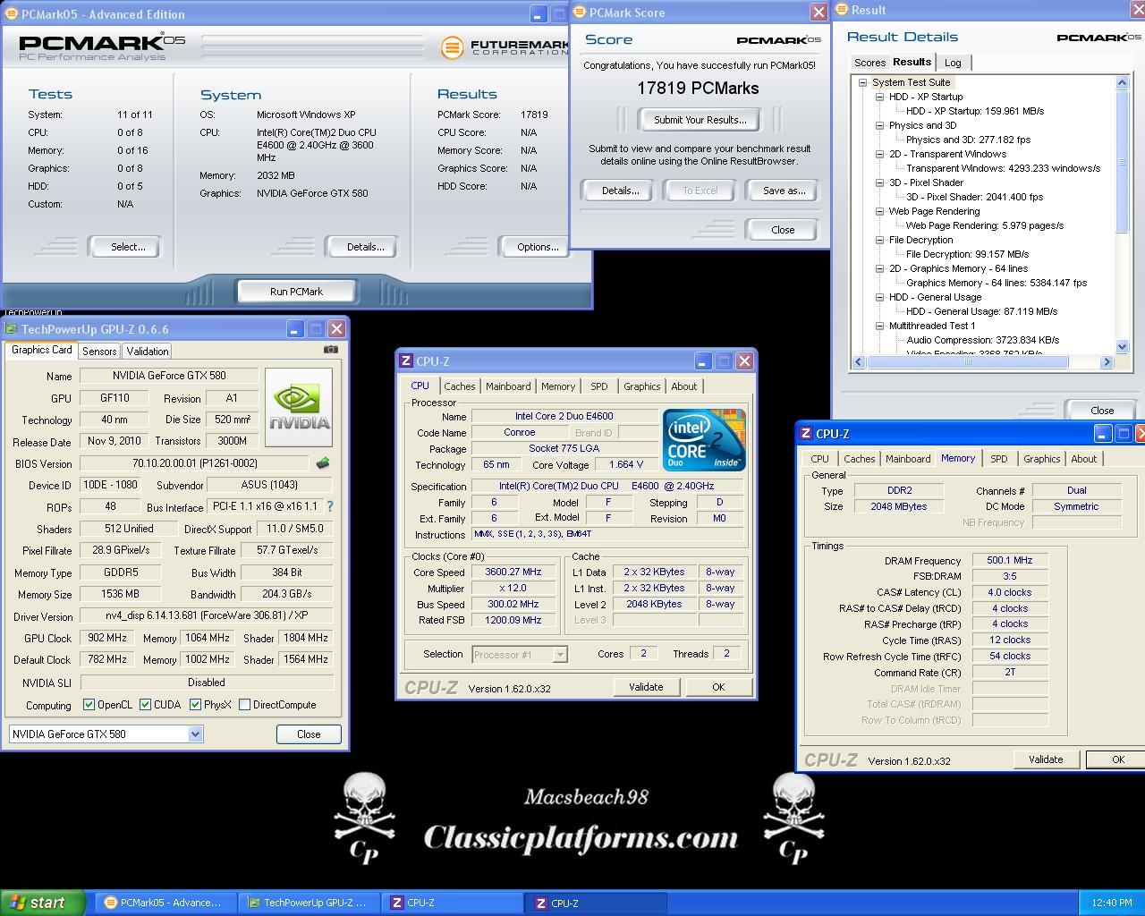The height and width of the screenshot is (916, 1145).
Task: Switch to TechPowerUp GPU-Z taskbar button
Action: point(309,903)
